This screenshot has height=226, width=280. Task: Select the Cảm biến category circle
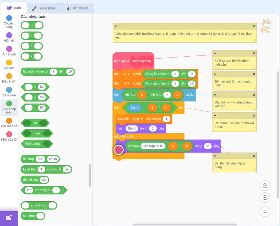click(x=9, y=90)
